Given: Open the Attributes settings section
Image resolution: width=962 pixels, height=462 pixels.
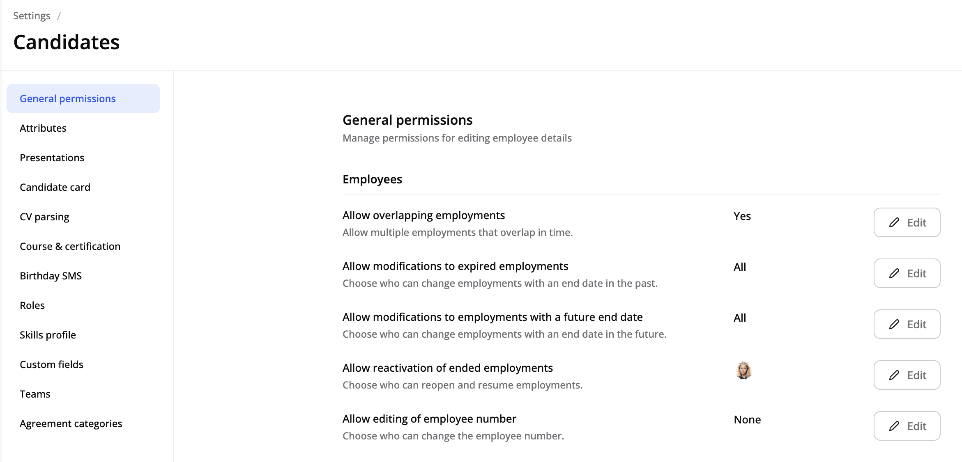Looking at the screenshot, I should tap(43, 128).
